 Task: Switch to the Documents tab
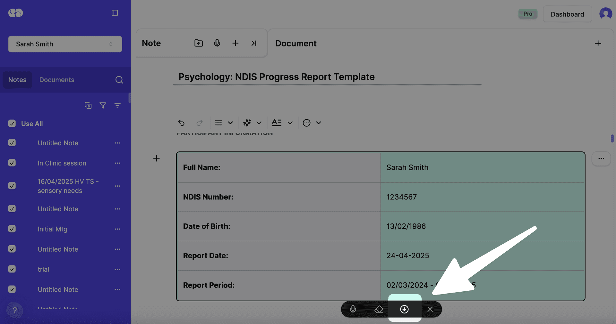(x=56, y=80)
